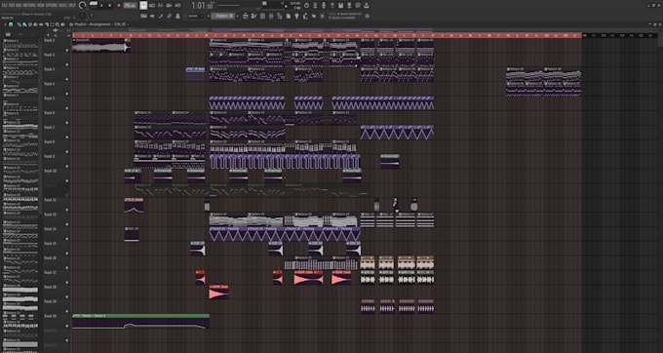Mute Track 14 using its dot toggle
Image resolution: width=663 pixels, height=353 pixels.
click(x=67, y=239)
